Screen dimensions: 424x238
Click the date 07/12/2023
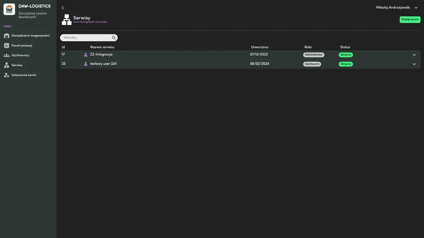coord(259,54)
